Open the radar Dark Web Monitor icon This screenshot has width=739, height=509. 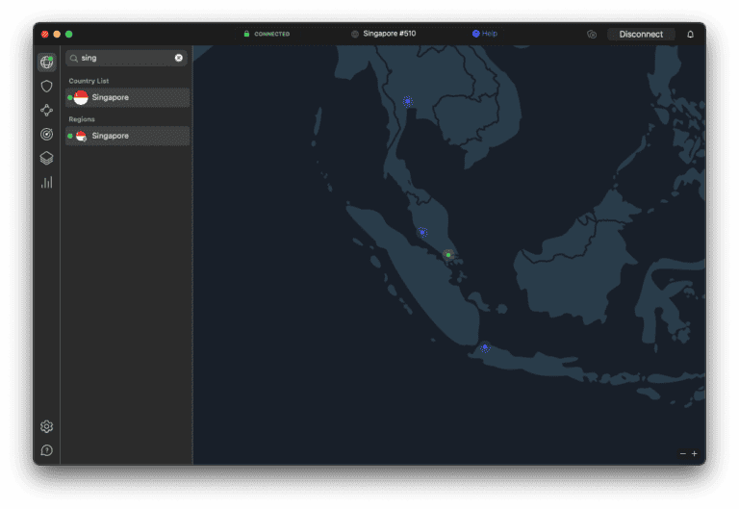(46, 135)
